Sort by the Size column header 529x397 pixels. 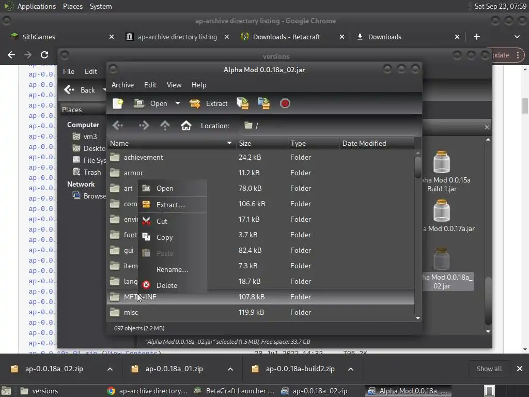click(262, 144)
